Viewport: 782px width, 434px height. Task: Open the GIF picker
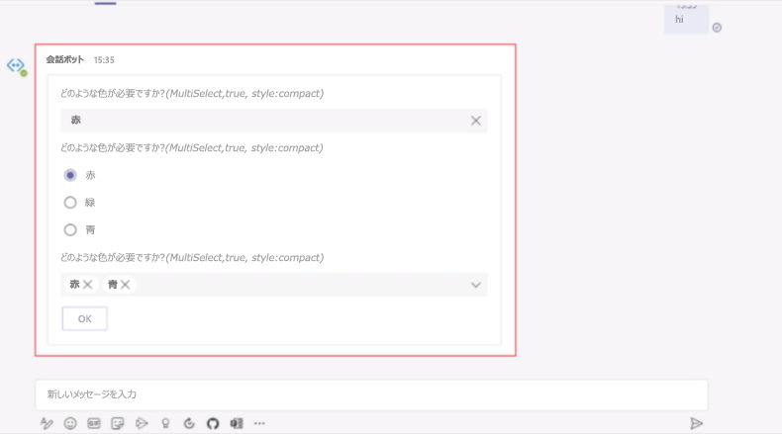click(94, 423)
